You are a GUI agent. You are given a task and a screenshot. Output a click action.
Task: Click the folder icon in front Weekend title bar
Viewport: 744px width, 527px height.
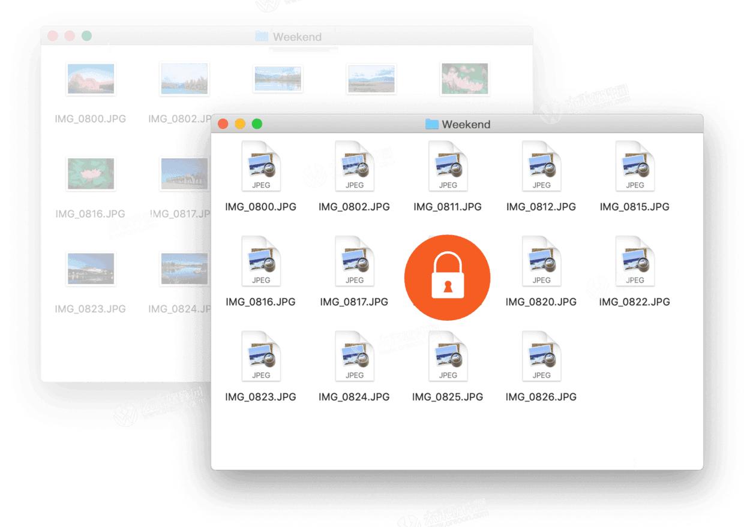pos(432,124)
